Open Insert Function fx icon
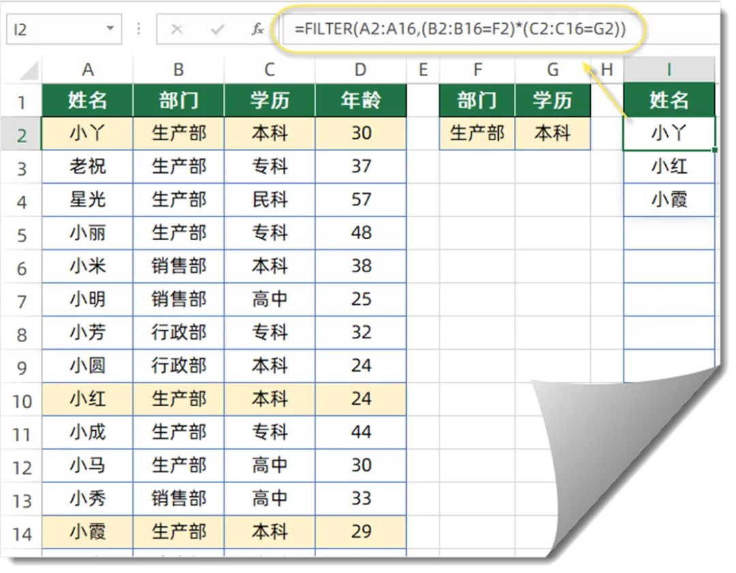The width and height of the screenshot is (736, 573). point(257,29)
